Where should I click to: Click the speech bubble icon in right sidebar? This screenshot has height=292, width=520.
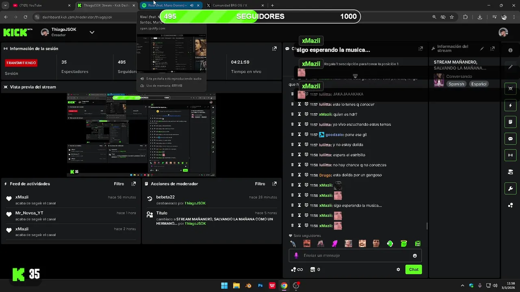pyautogui.click(x=510, y=139)
